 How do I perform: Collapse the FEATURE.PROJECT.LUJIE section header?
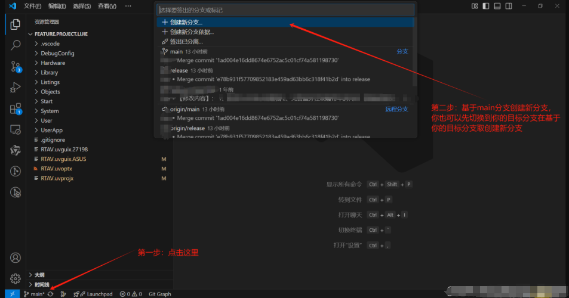(x=100, y=34)
